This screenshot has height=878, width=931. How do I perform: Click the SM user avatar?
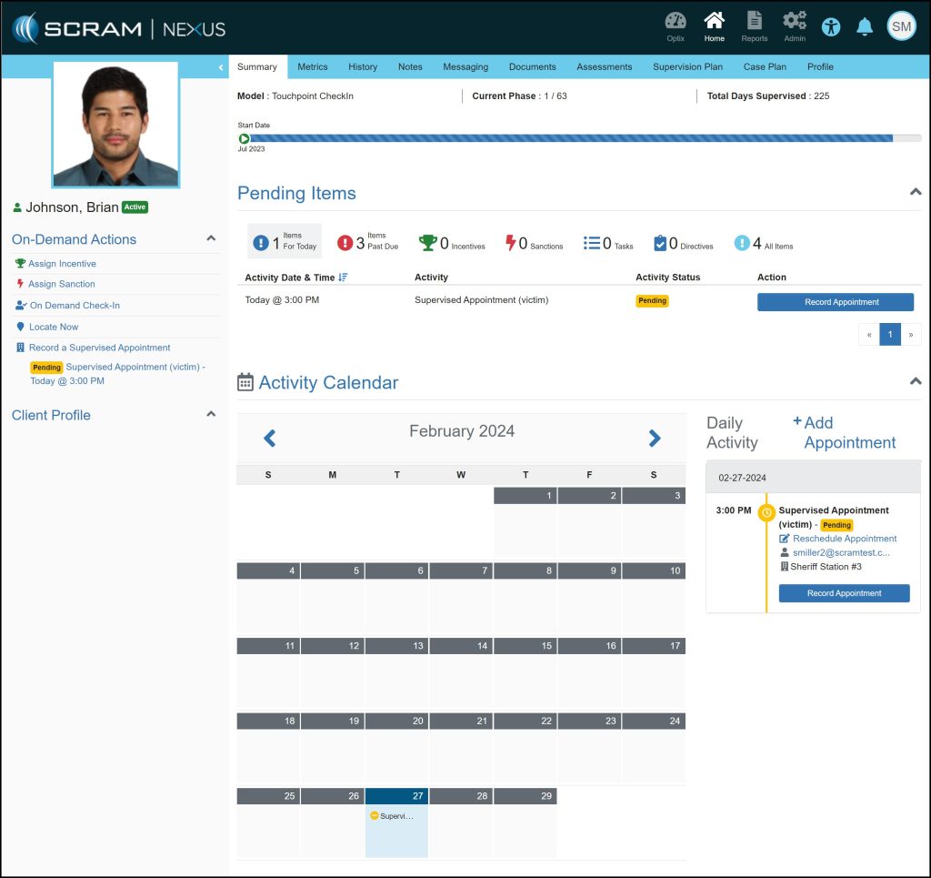[901, 27]
